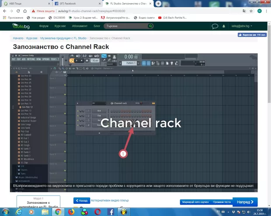Click the green search magnifier button

click(150, 26)
